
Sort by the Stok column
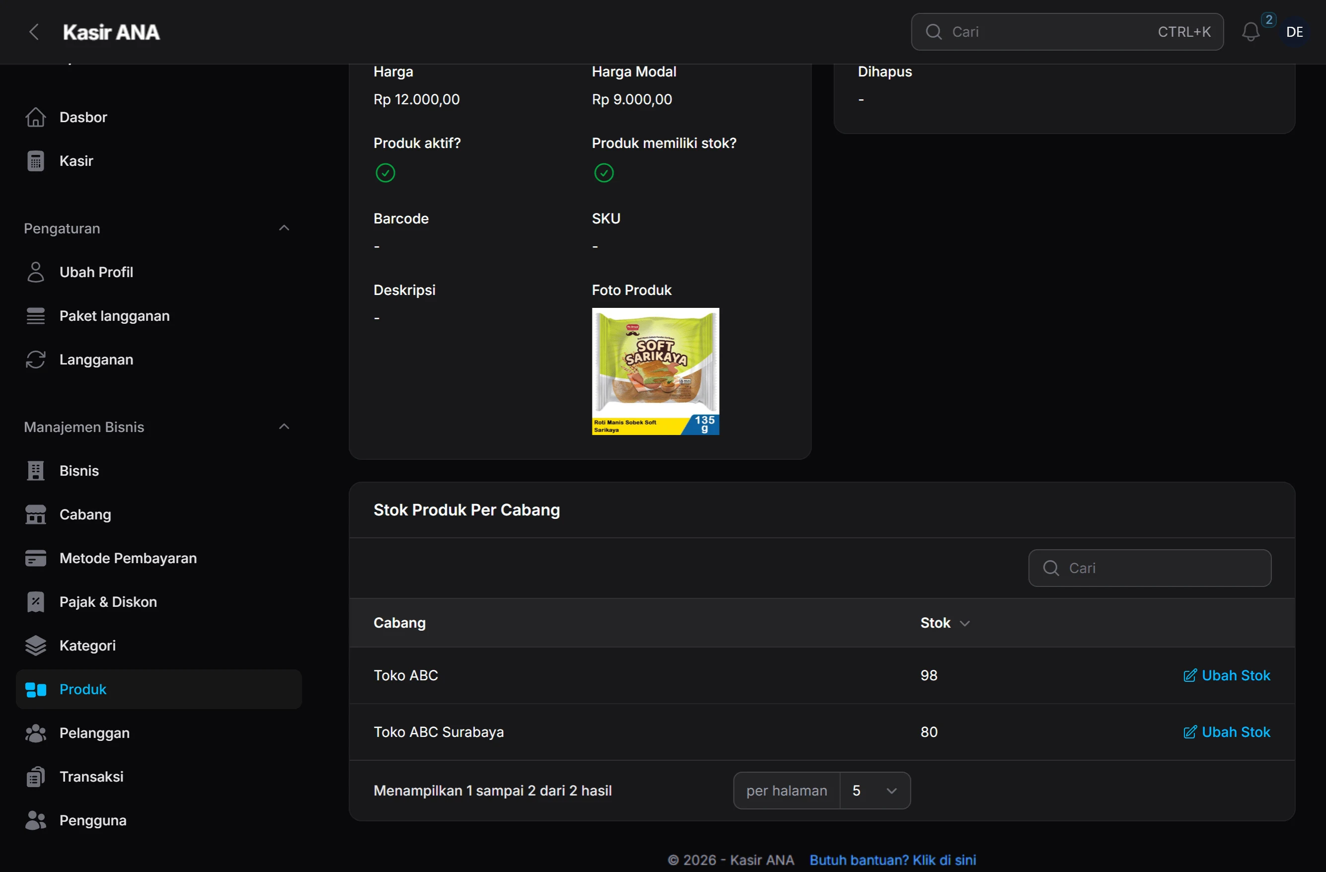945,623
